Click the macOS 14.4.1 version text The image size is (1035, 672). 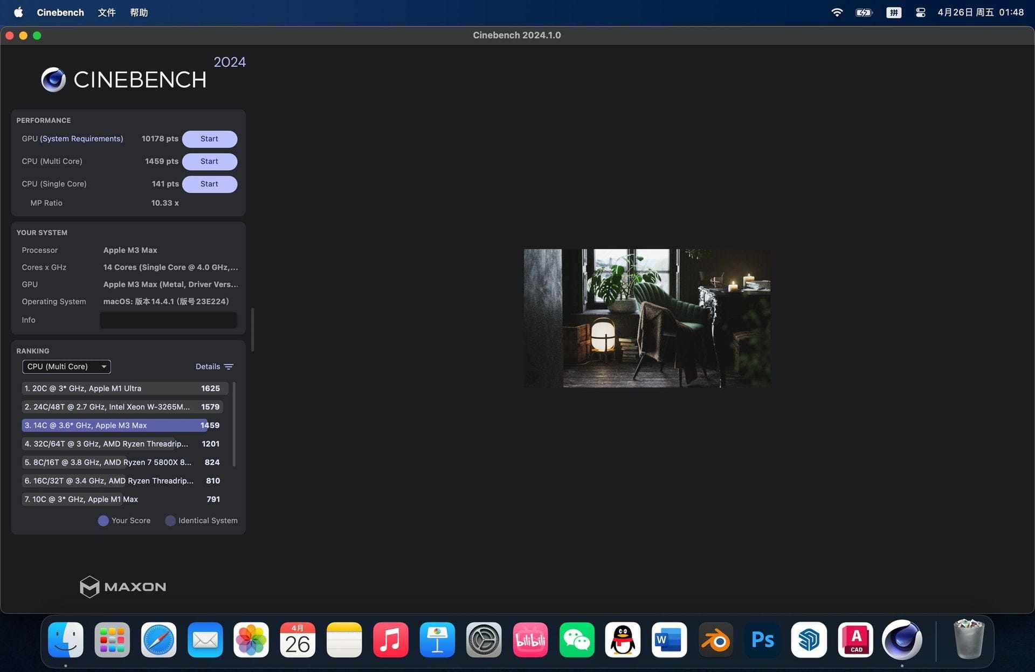(x=166, y=302)
